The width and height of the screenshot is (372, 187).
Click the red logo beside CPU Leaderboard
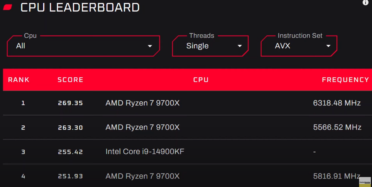pos(8,7)
